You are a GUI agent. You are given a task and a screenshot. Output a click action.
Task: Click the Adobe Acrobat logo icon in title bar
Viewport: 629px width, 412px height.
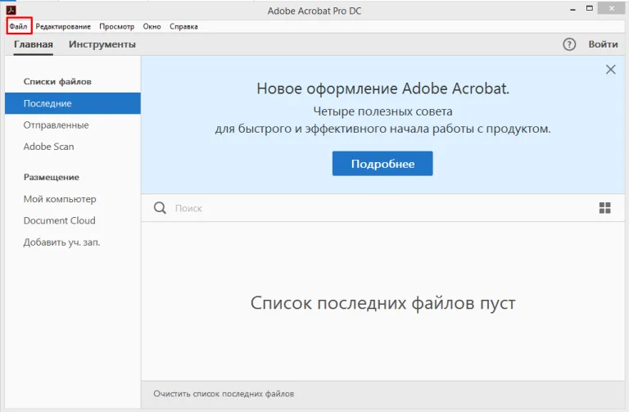[11, 10]
